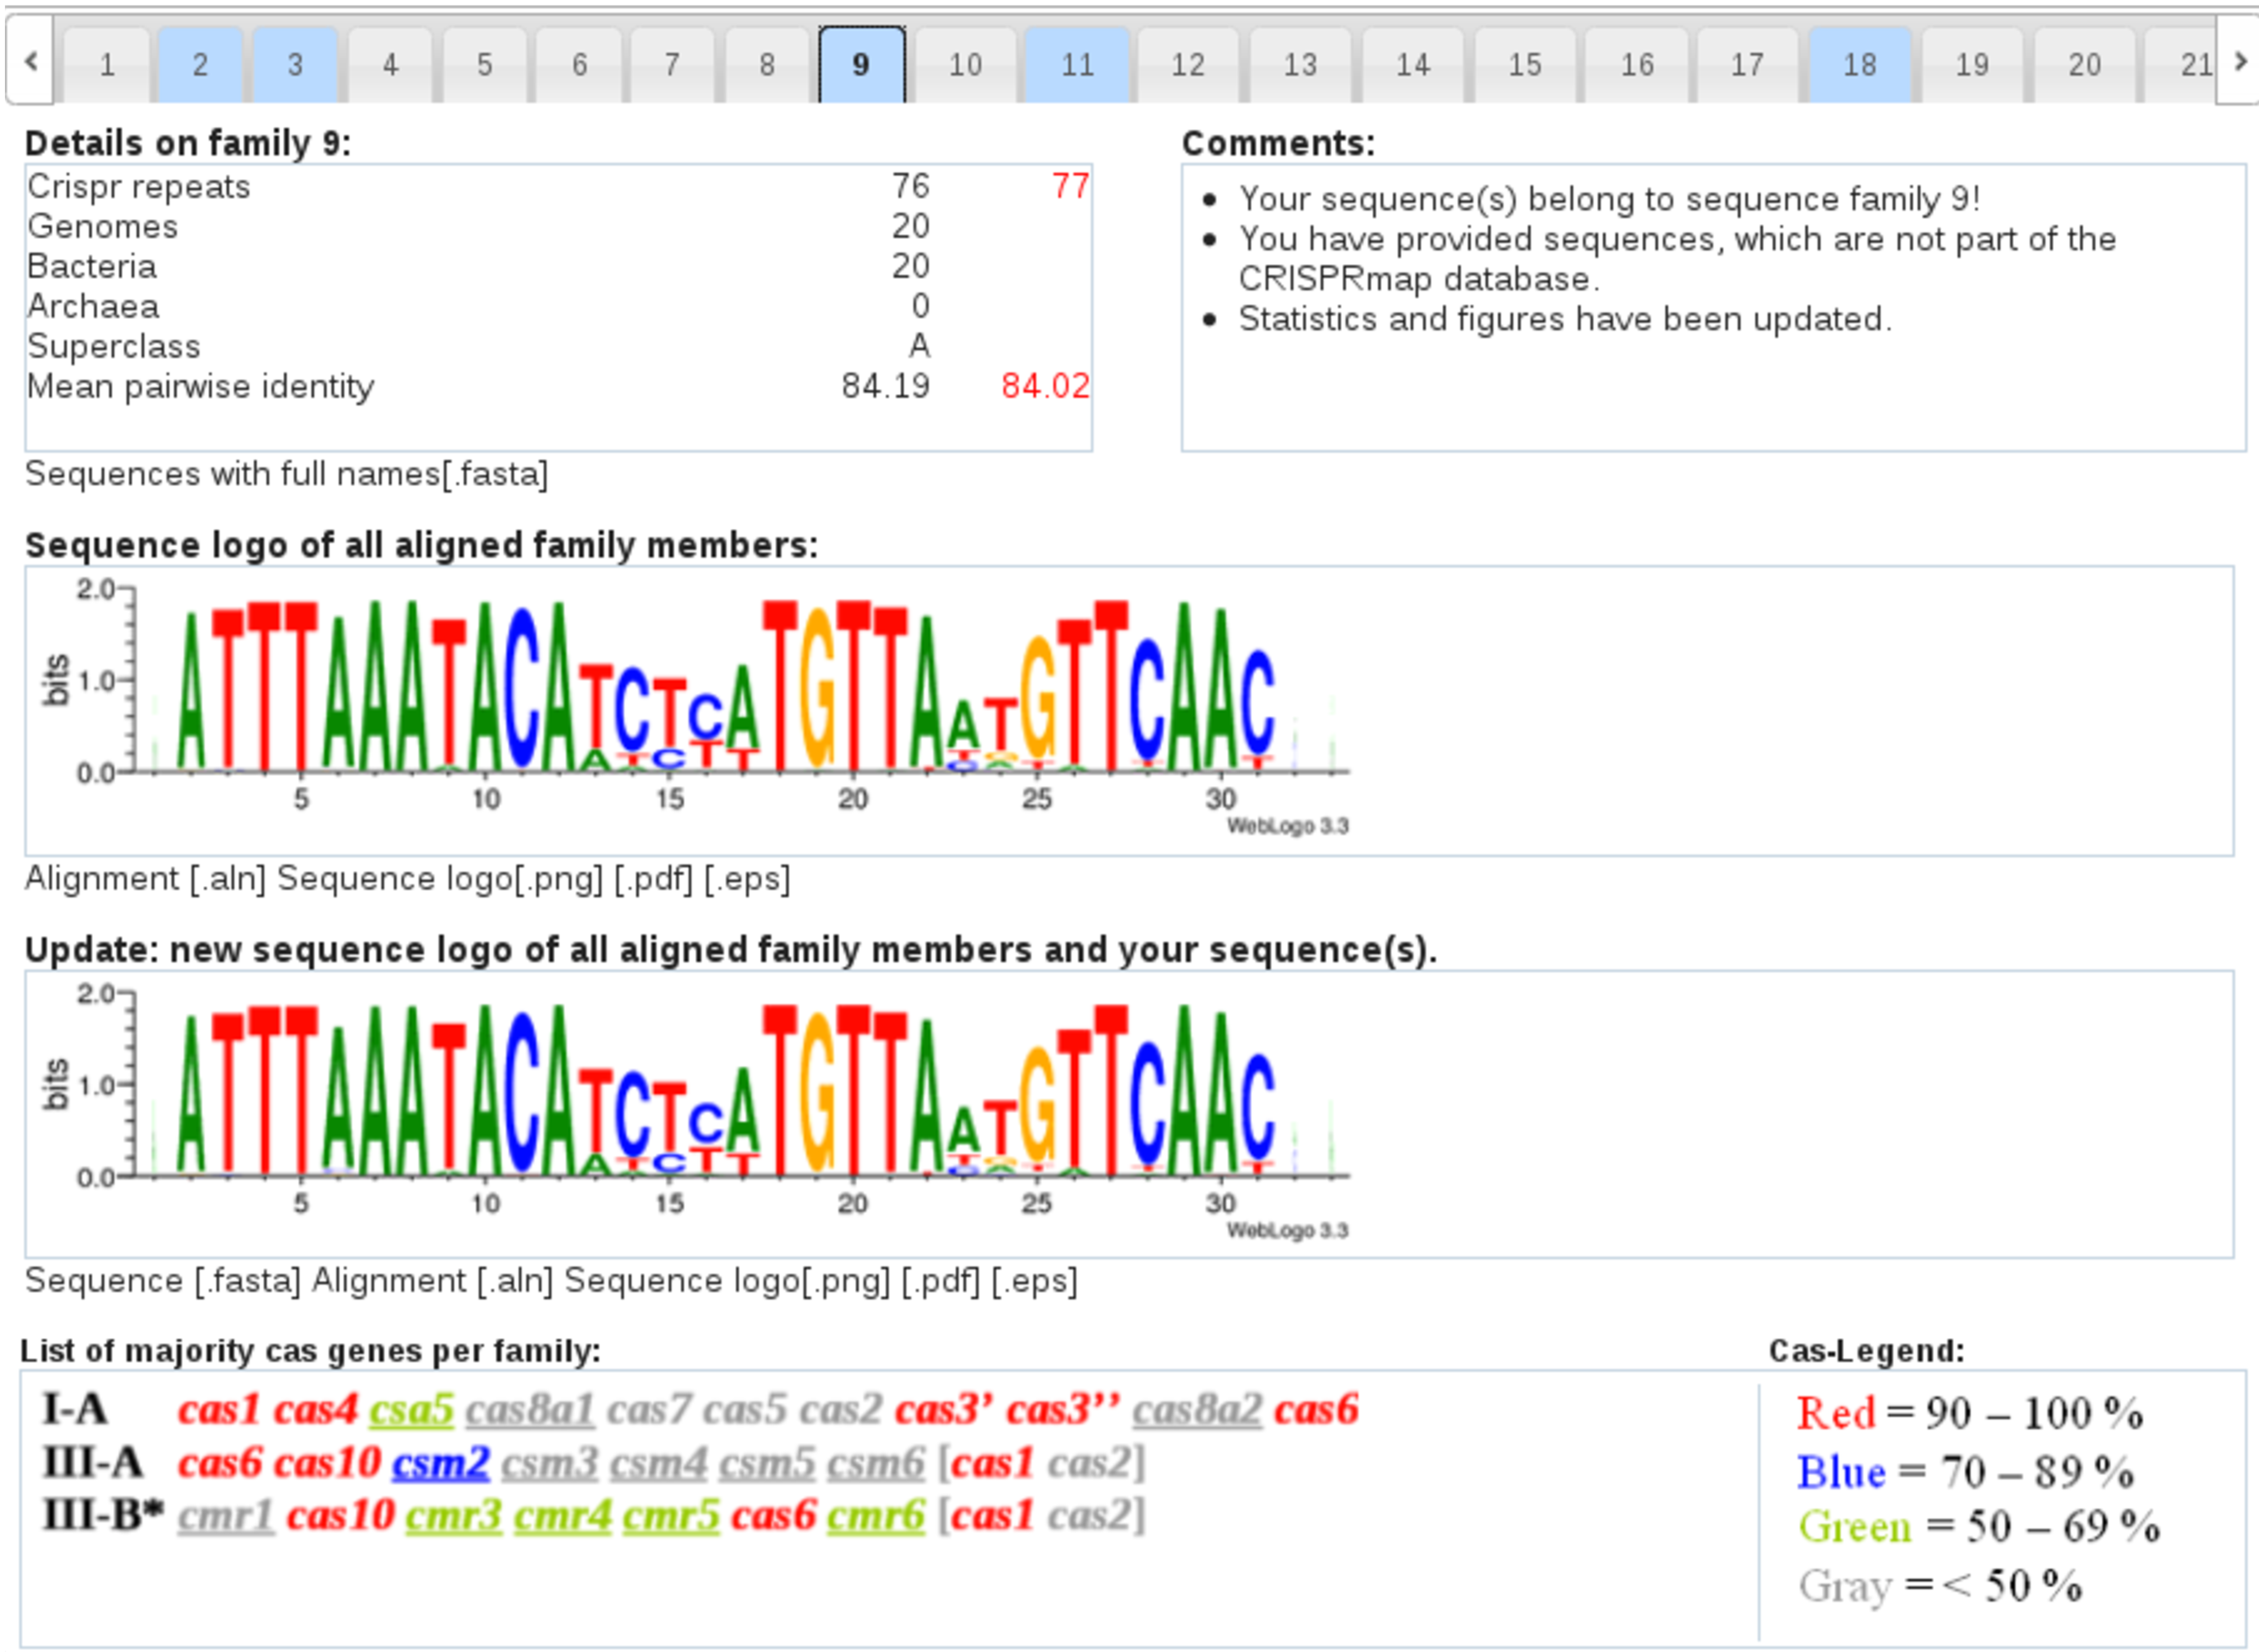This screenshot has height=1652, width=2259.
Task: Select updated Crispr repeats value 77
Action: pyautogui.click(x=1070, y=186)
